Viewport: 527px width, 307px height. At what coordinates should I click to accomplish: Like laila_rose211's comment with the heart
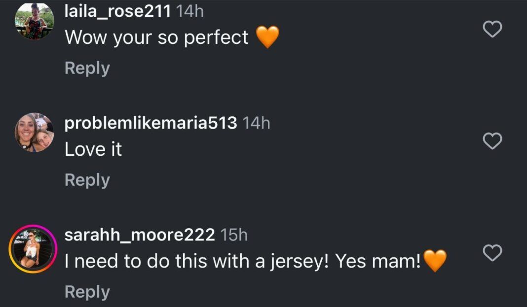point(491,30)
